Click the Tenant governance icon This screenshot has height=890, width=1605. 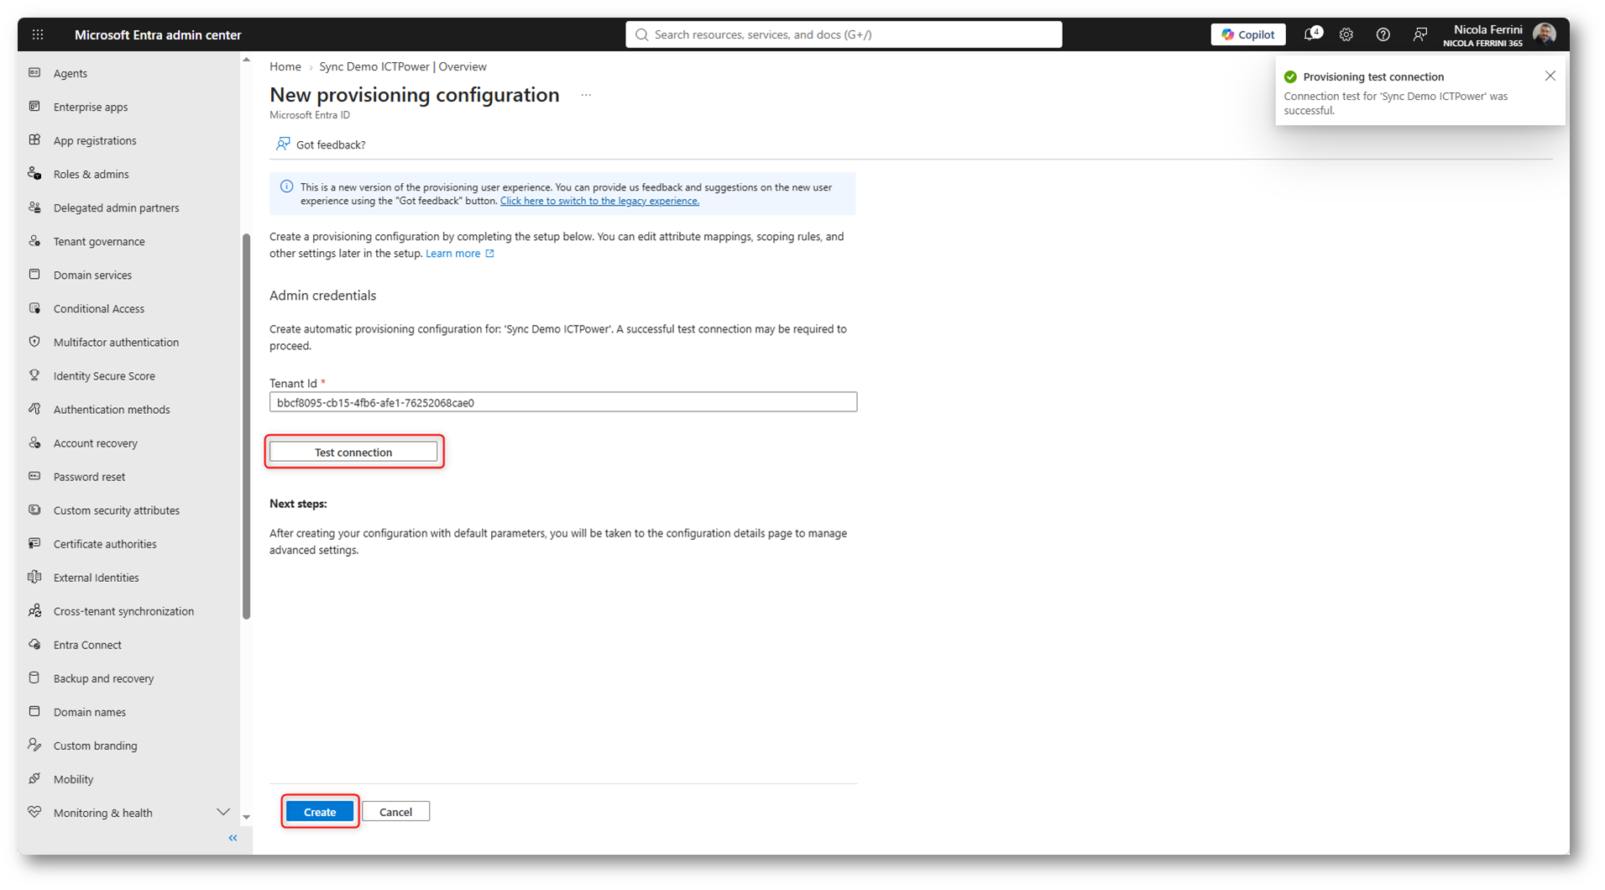coord(34,241)
